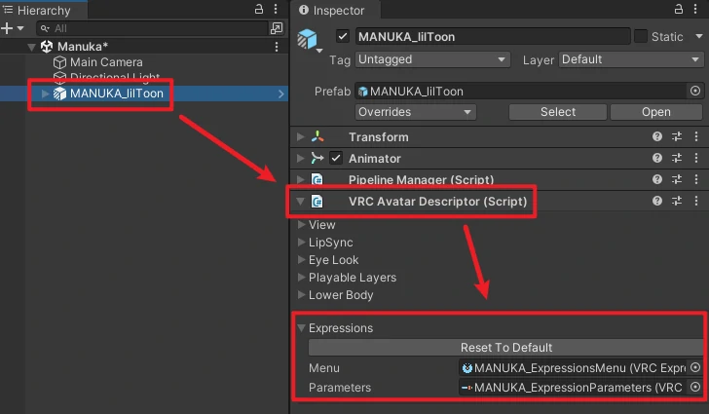709x414 pixels.
Task: Open the Inspector panel three-dot menu
Action: [x=695, y=9]
